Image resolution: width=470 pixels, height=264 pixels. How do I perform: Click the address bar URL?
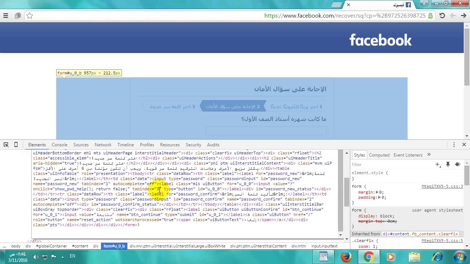tap(345, 15)
